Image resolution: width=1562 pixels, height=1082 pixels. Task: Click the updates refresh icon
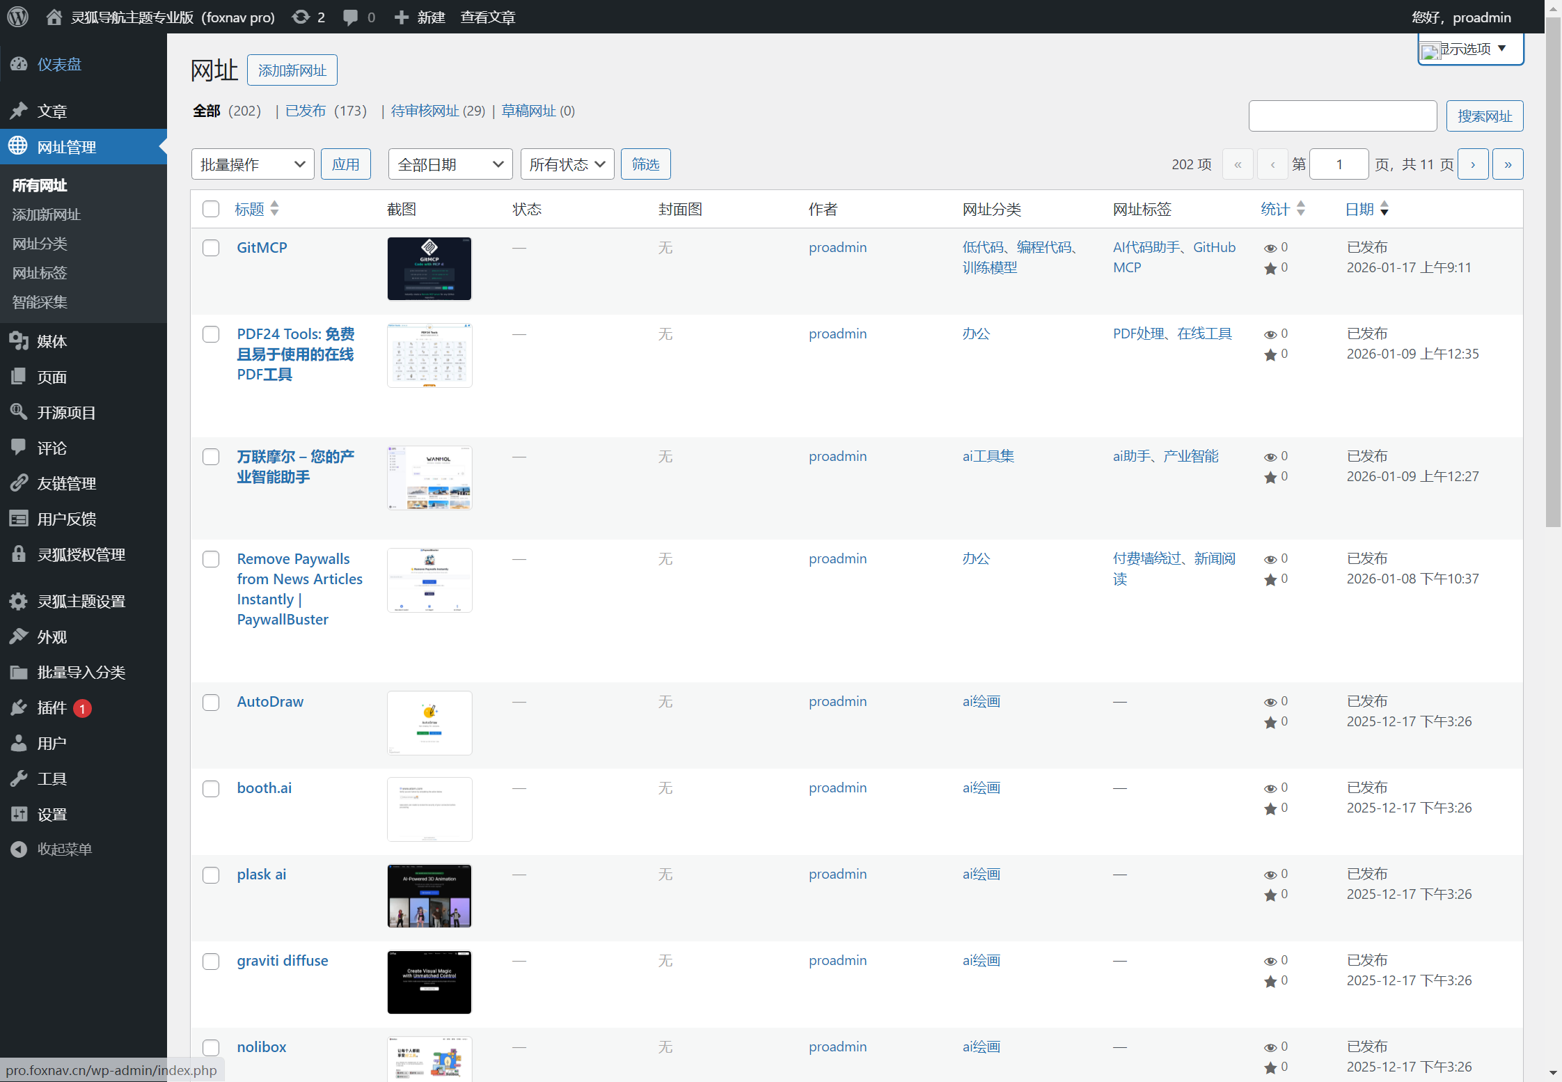301,17
